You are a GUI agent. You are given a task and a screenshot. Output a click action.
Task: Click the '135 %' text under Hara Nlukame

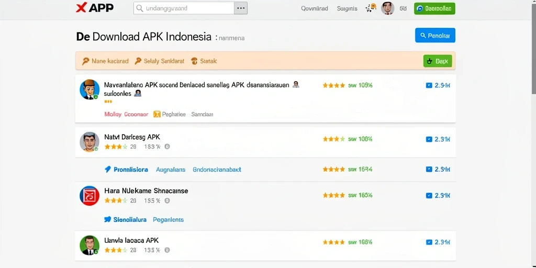tap(152, 200)
